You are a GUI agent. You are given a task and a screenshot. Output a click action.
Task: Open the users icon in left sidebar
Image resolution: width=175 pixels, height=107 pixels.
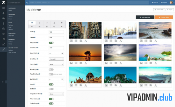click(3, 13)
